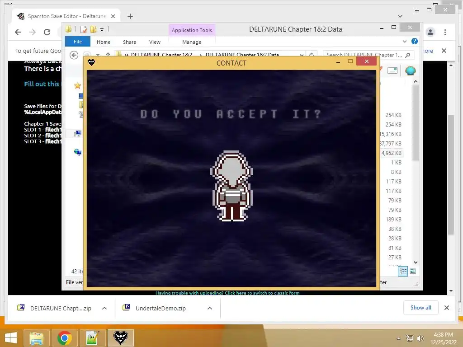Click the New folder icon in Quick Access Toolbar

(93, 29)
